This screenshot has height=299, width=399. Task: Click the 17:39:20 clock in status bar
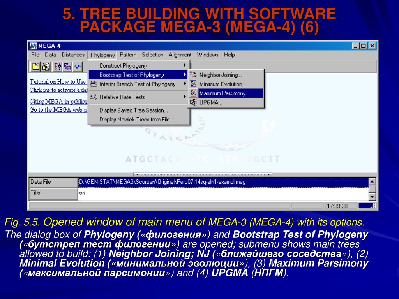337,206
